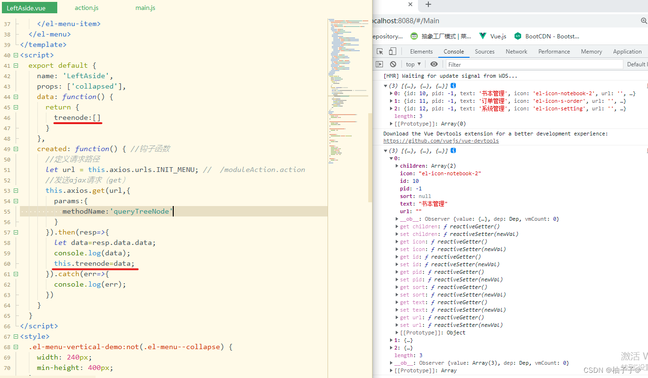Click the zoom magnifier icon in address bar
The width and height of the screenshot is (648, 378).
tap(644, 21)
